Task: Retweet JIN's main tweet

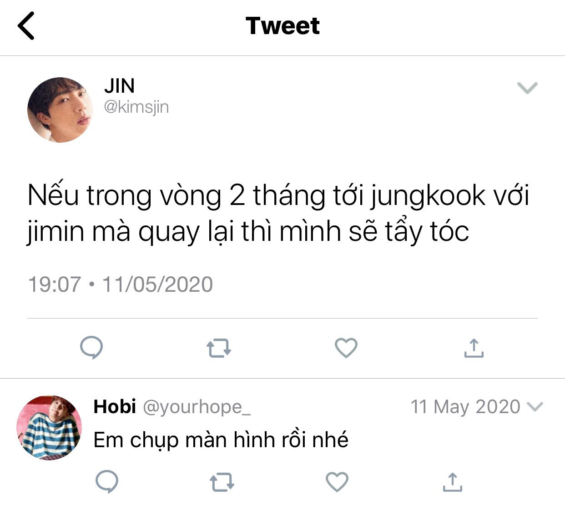Action: [x=219, y=349]
